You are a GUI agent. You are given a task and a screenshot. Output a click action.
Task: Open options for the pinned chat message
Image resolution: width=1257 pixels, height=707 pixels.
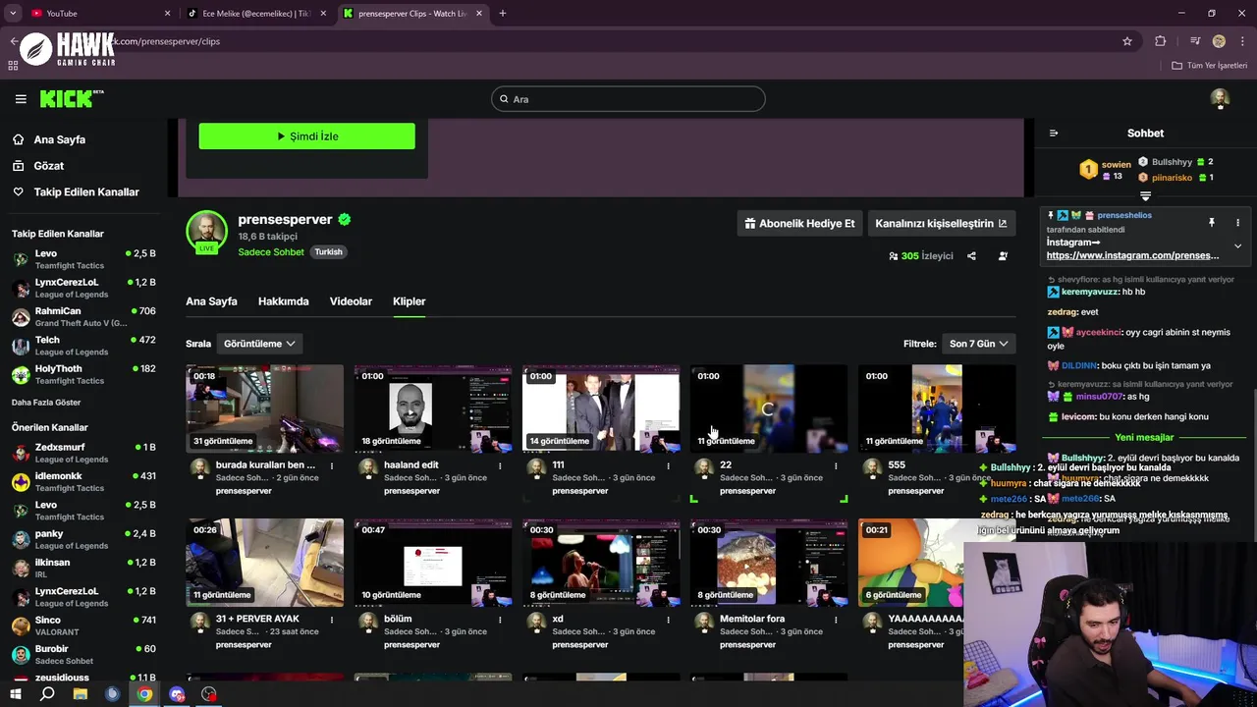1237,223
